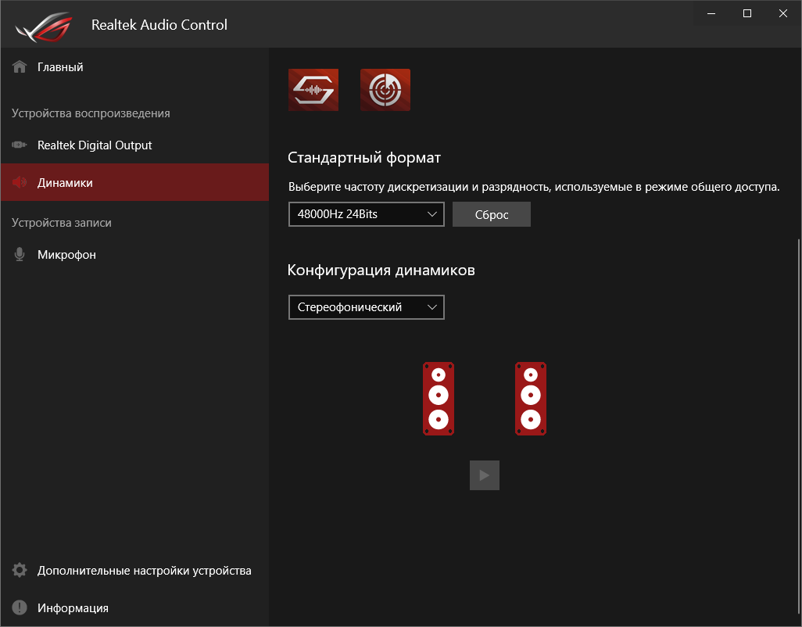Click the Sonic Radar target icon
The width and height of the screenshot is (802, 627).
coord(385,90)
